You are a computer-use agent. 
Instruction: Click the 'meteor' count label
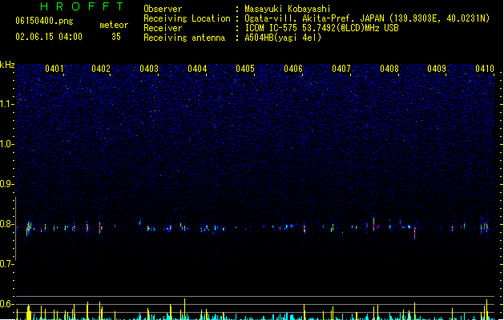tap(114, 25)
